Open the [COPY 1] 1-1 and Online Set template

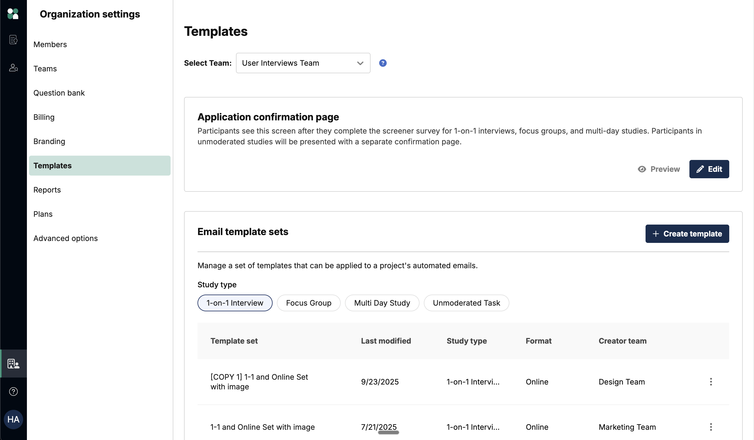pos(259,382)
